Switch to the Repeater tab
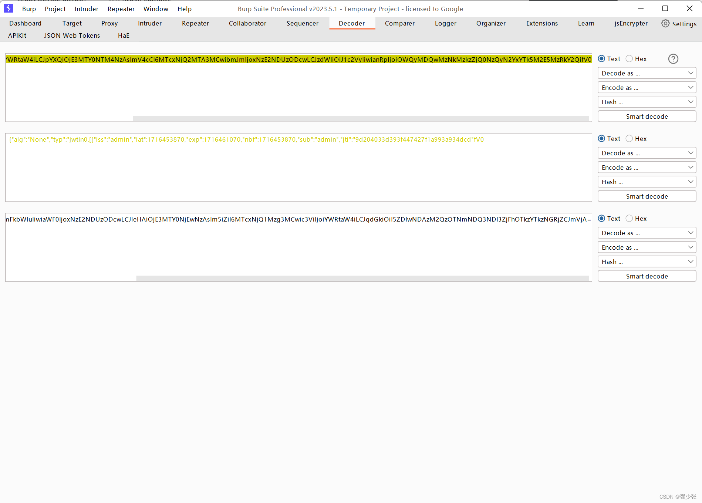 195,23
